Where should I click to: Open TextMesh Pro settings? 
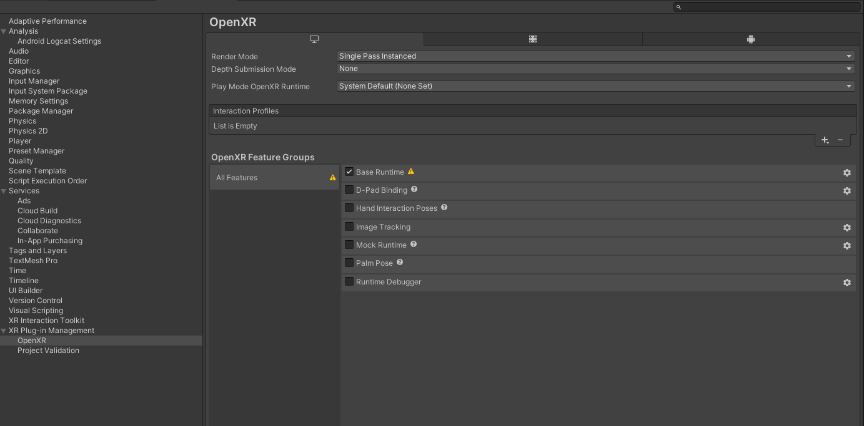click(33, 261)
